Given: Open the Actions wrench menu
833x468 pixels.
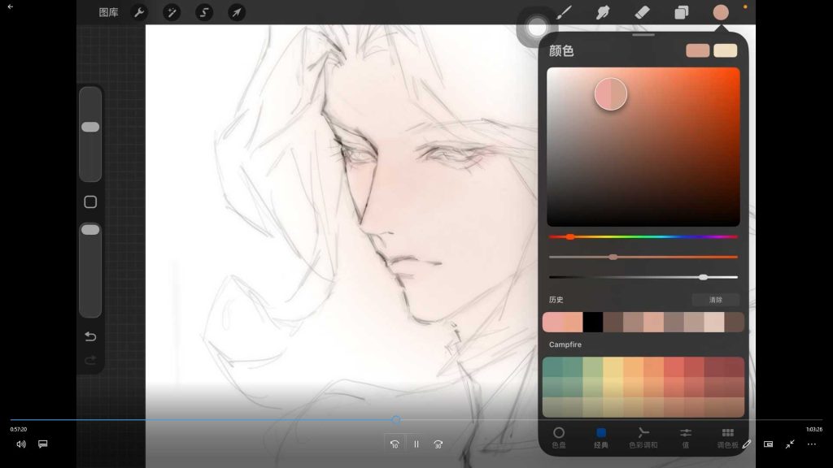Looking at the screenshot, I should (x=139, y=12).
